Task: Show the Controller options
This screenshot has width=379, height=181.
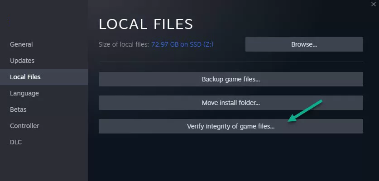Action: 24,126
